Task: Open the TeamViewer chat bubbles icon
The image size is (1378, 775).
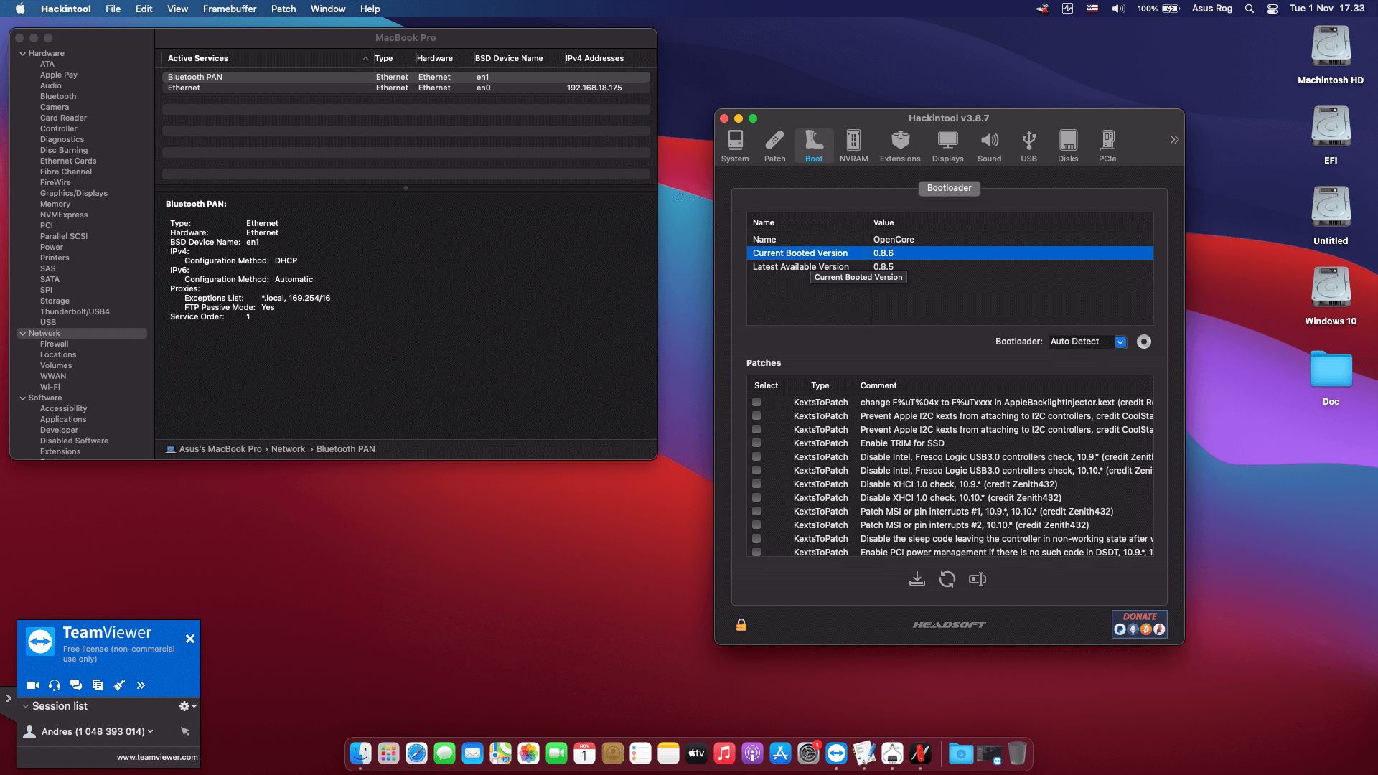Action: coord(76,685)
